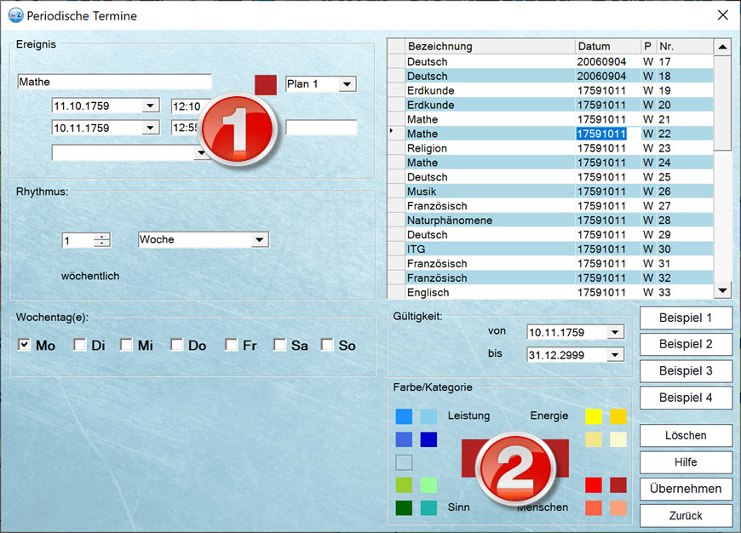
Task: Select the dodger blue Leistung swatch
Action: [x=404, y=416]
